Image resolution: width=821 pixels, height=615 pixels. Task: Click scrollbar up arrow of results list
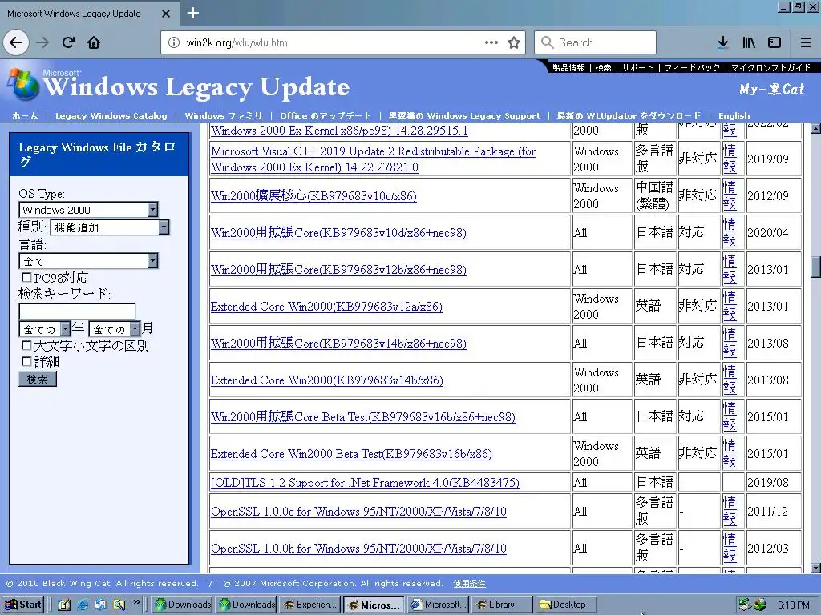pyautogui.click(x=815, y=128)
